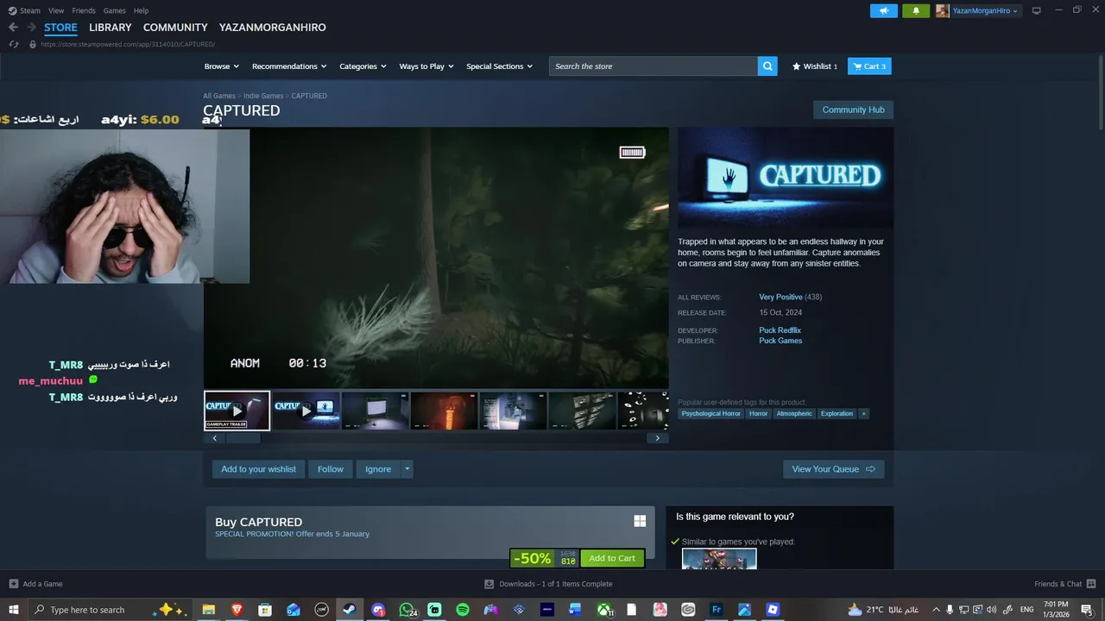Viewport: 1105px width, 621px height.
Task: Select the Psychological Horror tag
Action: tap(710, 414)
